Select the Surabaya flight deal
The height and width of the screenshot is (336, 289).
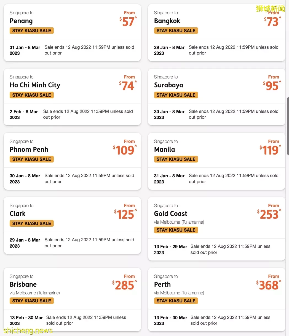click(216, 97)
